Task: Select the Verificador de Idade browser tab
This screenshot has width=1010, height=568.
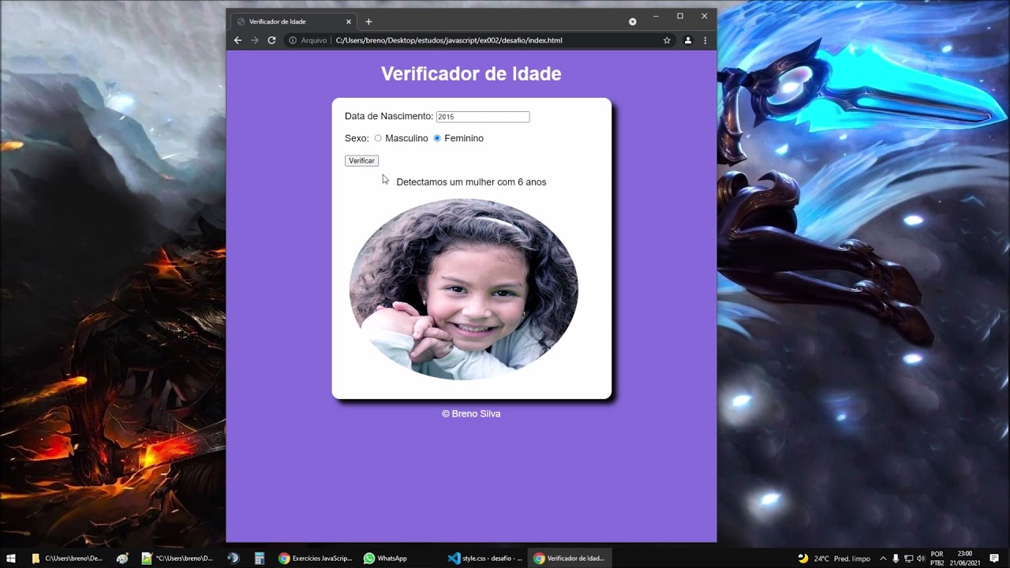Action: coord(294,22)
